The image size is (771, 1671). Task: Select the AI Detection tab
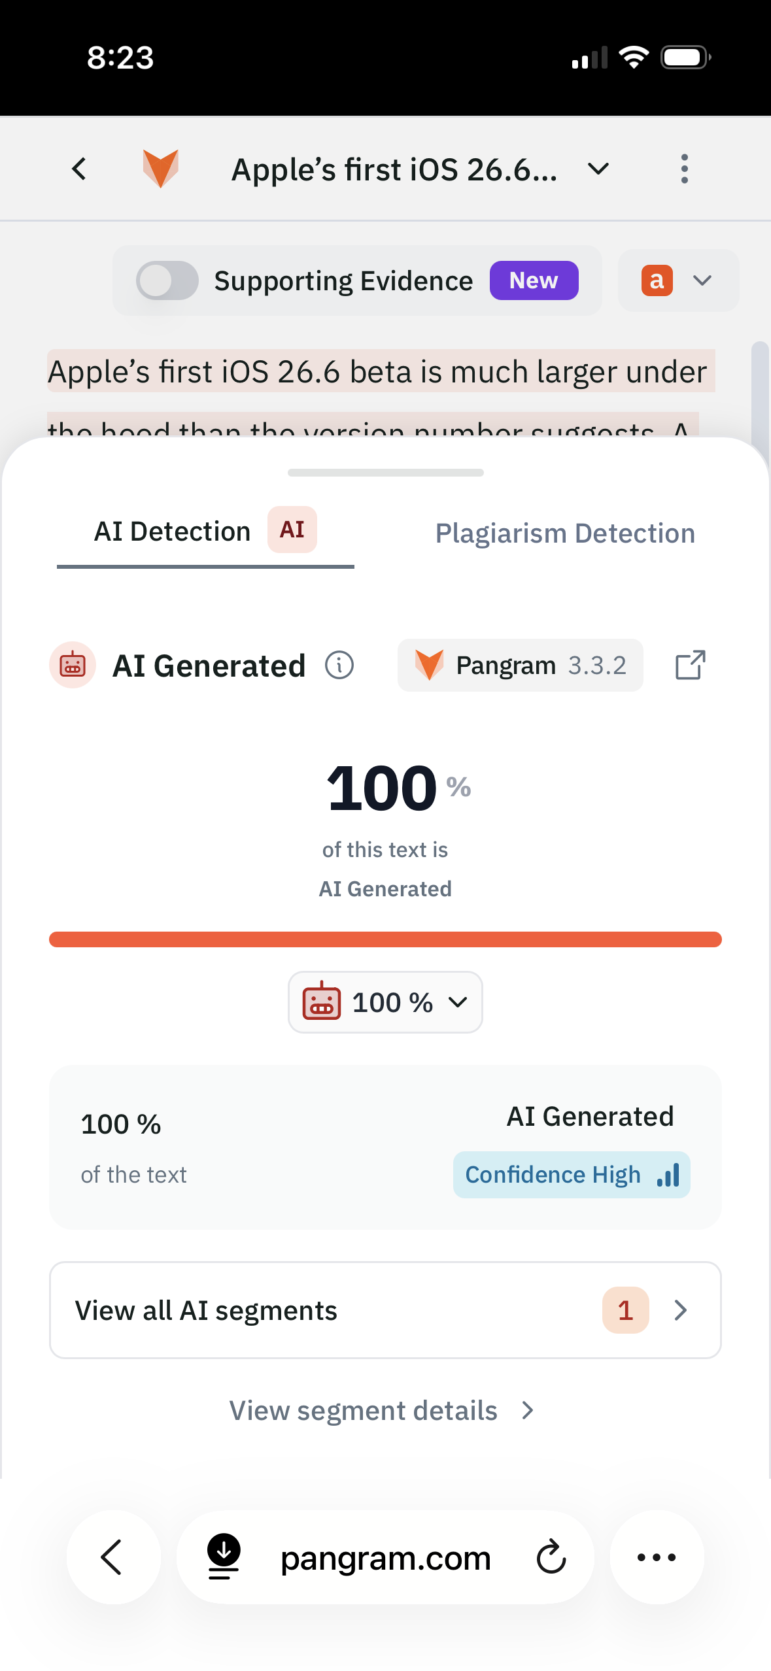coord(205,532)
